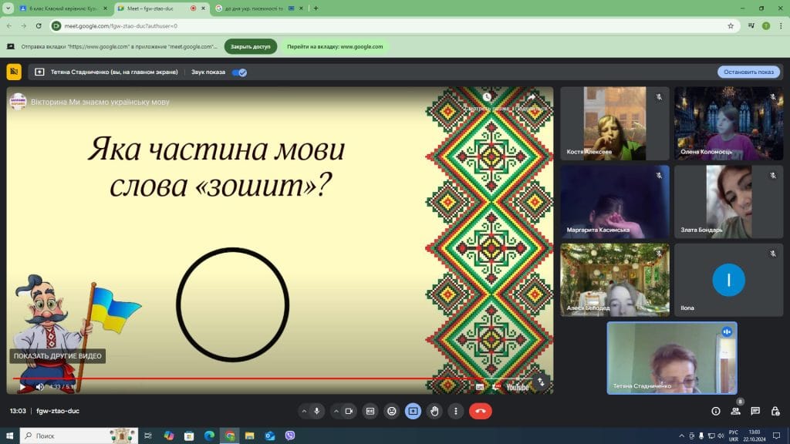The image size is (790, 444).
Task: Show the participants people panel
Action: (735, 412)
